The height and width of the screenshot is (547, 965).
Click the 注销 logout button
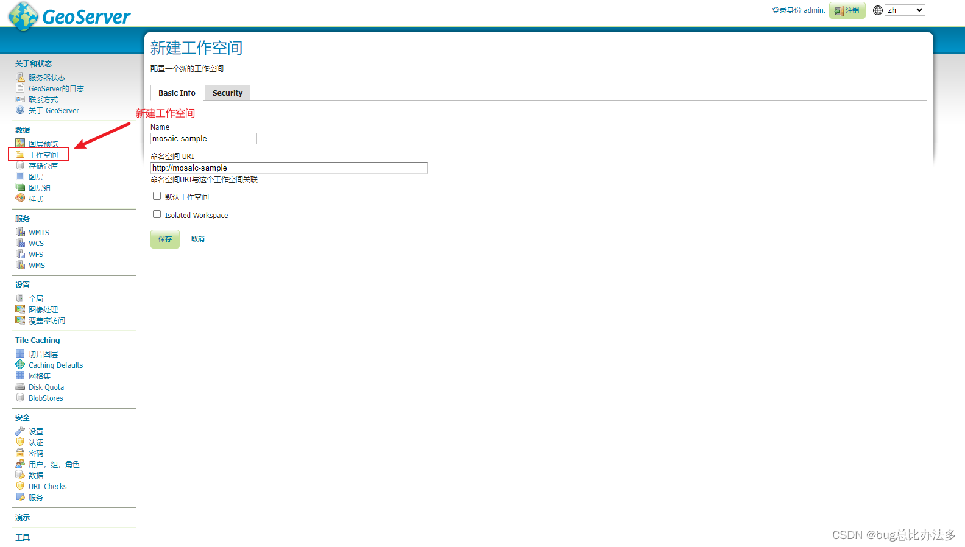click(847, 10)
